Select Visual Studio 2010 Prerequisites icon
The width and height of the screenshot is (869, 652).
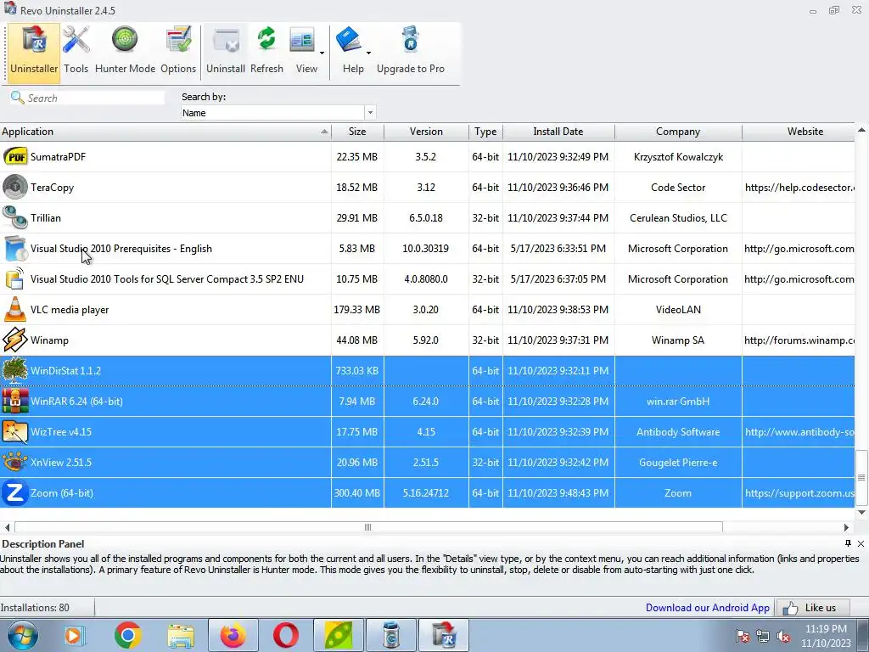click(15, 249)
